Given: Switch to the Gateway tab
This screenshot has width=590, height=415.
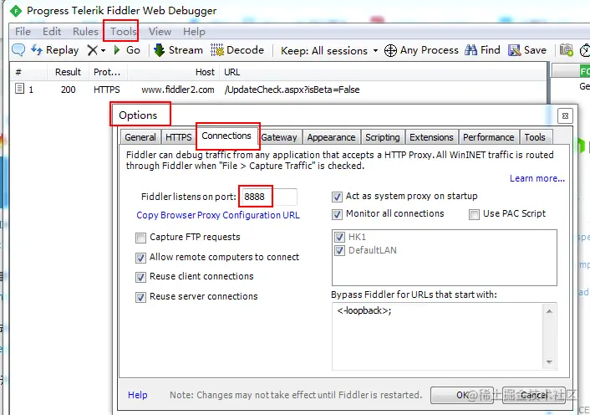Looking at the screenshot, I should (x=279, y=137).
